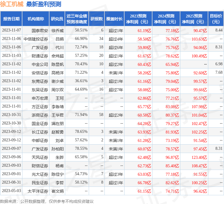Click the accuracy value 50.51%
The height and width of the screenshot is (204, 224).
(81, 30)
